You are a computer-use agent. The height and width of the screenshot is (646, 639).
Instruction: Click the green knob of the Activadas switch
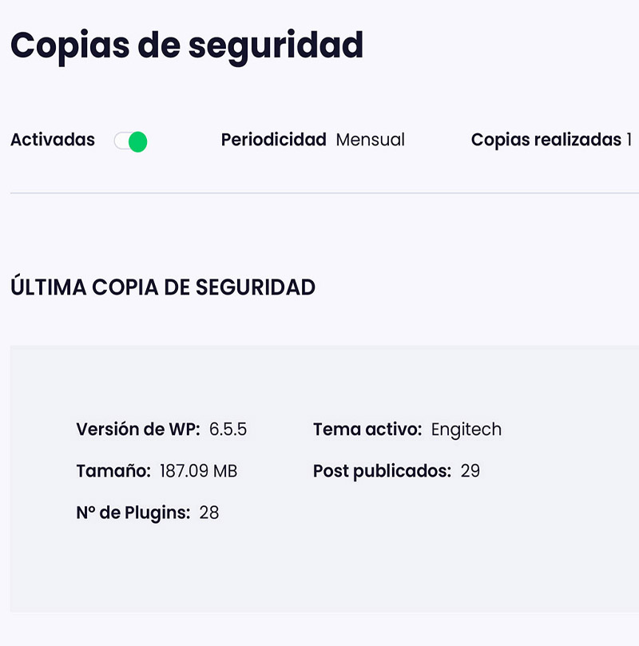pyautogui.click(x=137, y=142)
